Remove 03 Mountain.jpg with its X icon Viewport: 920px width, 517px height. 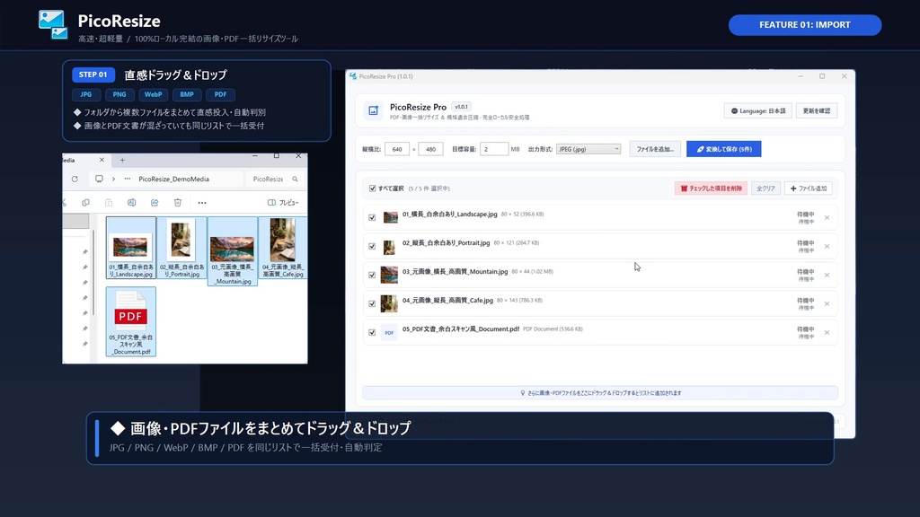click(827, 275)
